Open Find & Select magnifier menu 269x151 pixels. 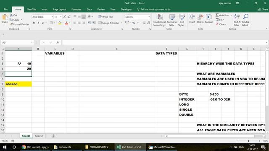coord(245,20)
